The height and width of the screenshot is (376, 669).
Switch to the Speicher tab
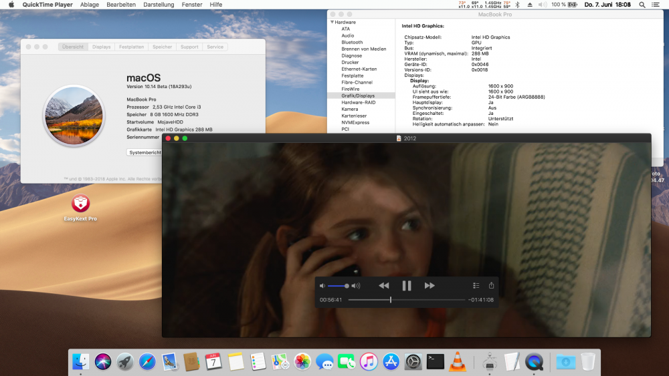pyautogui.click(x=162, y=47)
